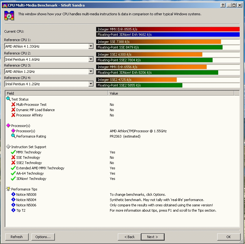Click the green check beside AA-64 Technology

(13, 173)
